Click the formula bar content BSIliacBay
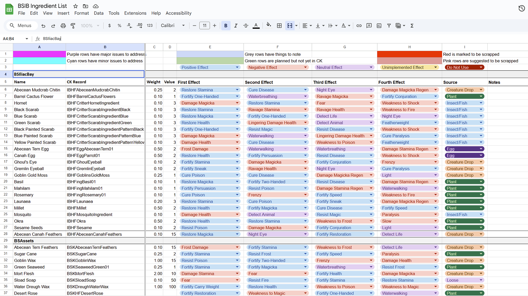The image size is (528, 296). 52,39
